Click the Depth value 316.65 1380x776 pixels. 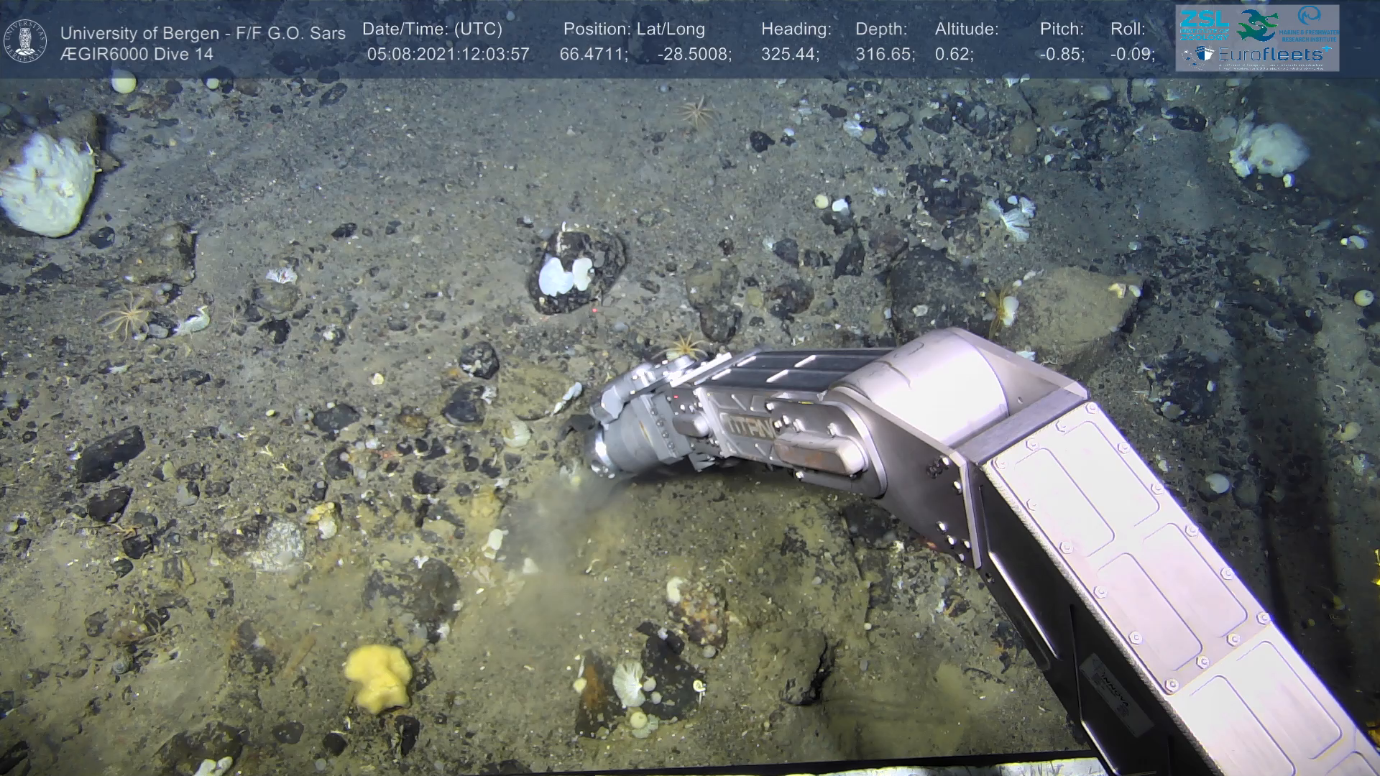(884, 55)
